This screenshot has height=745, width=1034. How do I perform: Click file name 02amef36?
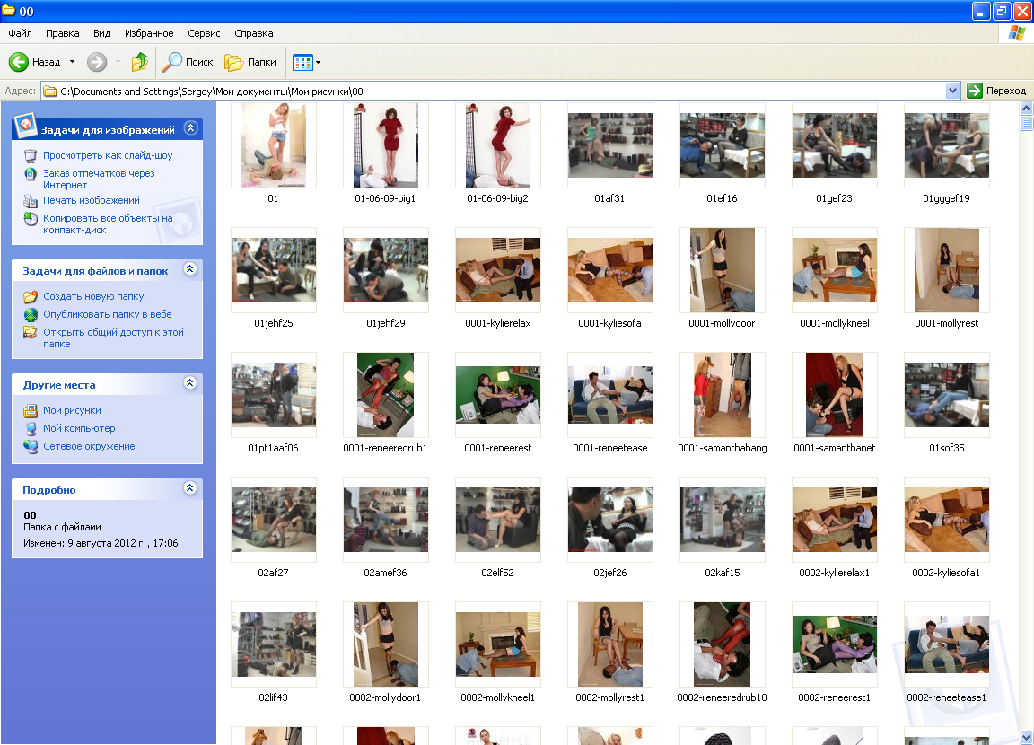[x=386, y=573]
